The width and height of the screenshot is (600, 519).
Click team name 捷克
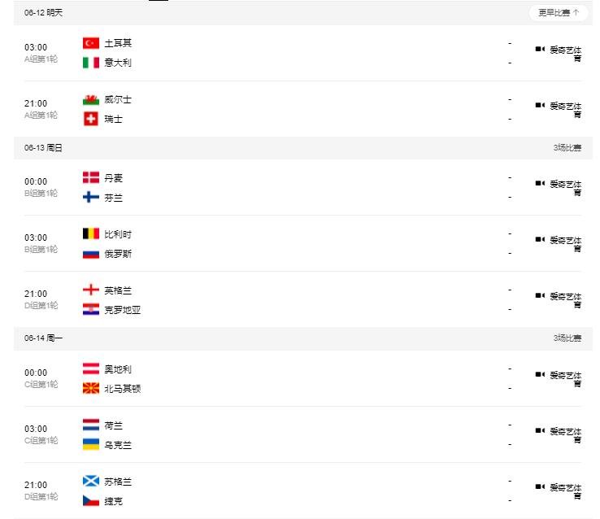pyautogui.click(x=113, y=500)
